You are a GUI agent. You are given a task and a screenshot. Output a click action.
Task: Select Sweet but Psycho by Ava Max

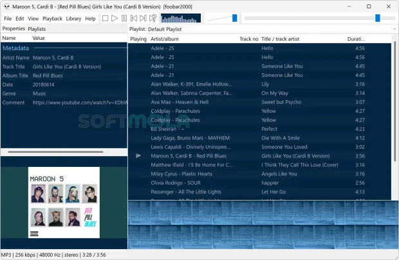click(259, 102)
